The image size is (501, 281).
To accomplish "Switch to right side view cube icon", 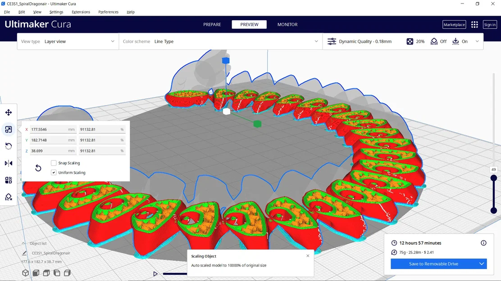I will coord(67,273).
